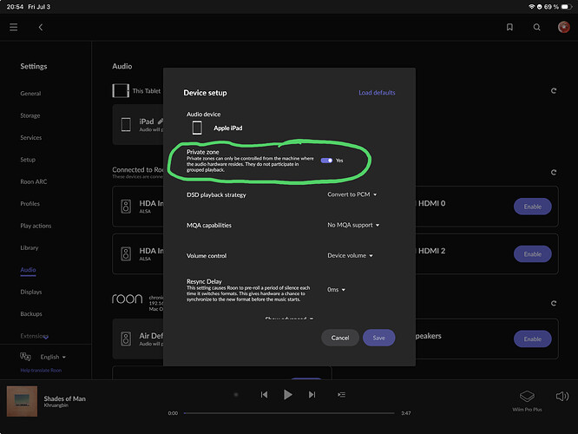Click the Roon logo
Image resolution: width=578 pixels, height=434 pixels.
(x=128, y=299)
